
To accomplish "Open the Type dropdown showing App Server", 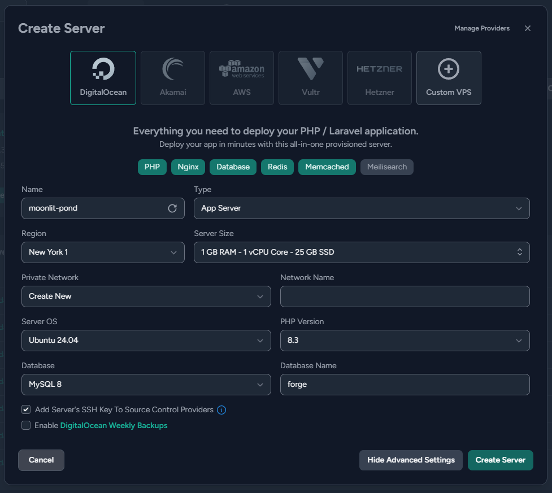I will (x=362, y=208).
